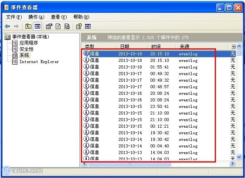Sort by the 来源 column header
This screenshot has height=178, width=245.
[x=202, y=46]
